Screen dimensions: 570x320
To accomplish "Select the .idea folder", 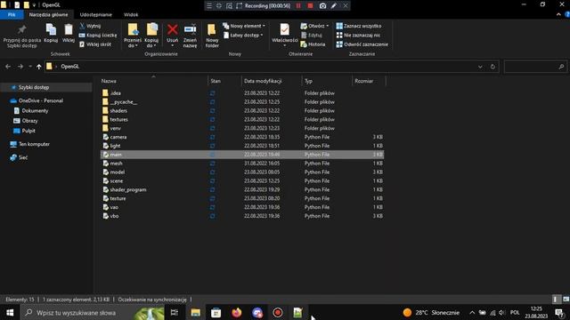I will (242, 93).
